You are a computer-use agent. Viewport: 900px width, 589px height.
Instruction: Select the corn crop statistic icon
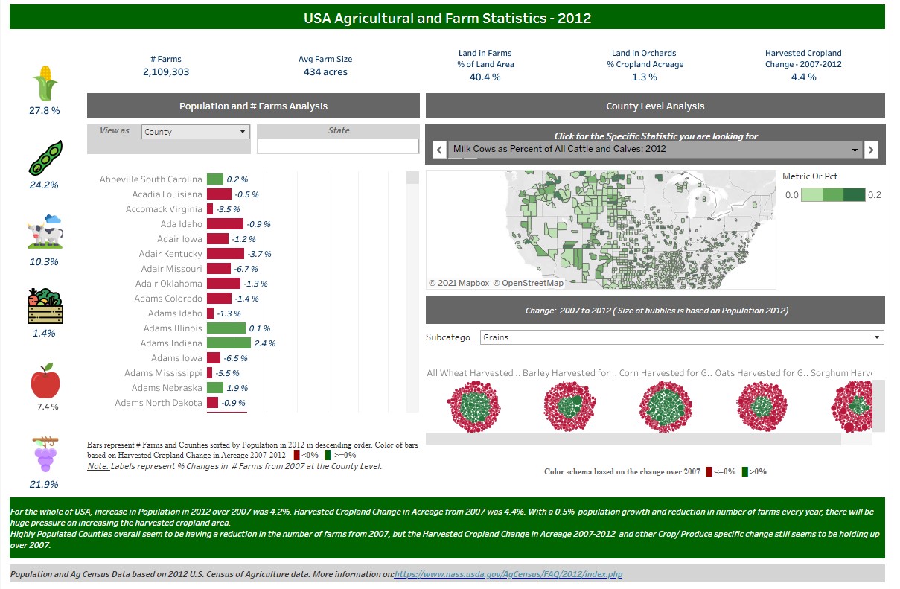click(45, 82)
